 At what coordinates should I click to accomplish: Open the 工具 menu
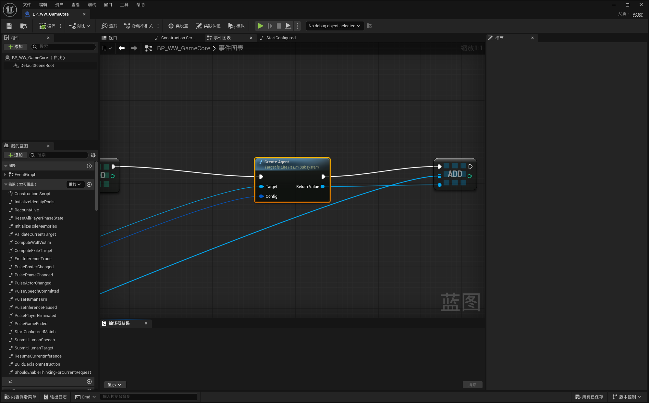(x=124, y=5)
